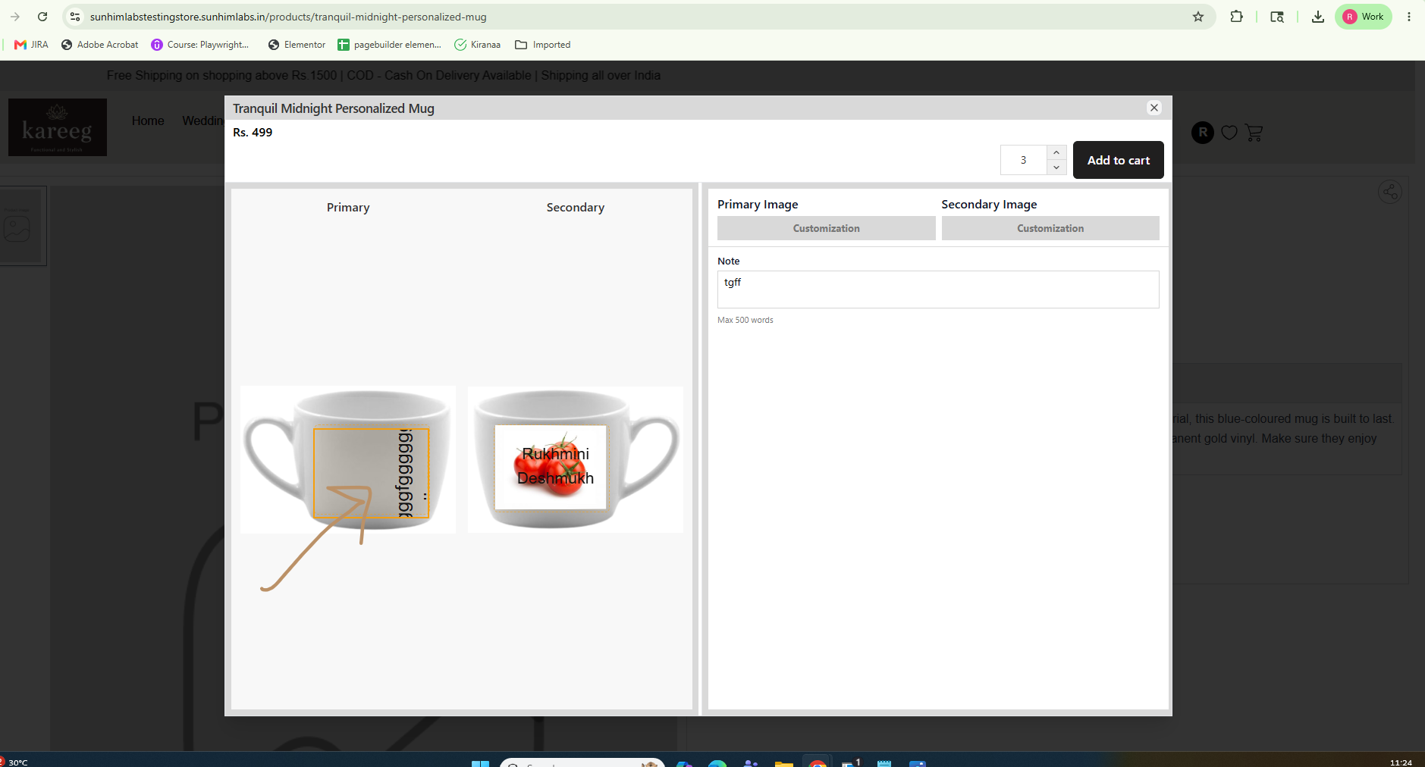Focus the quantity field showing 3

pos(1023,160)
